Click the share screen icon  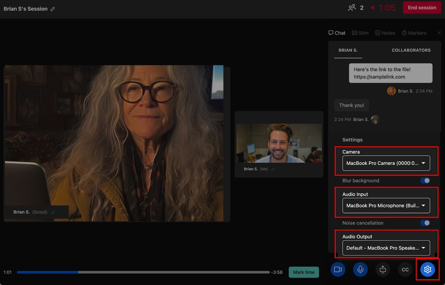coord(383,269)
